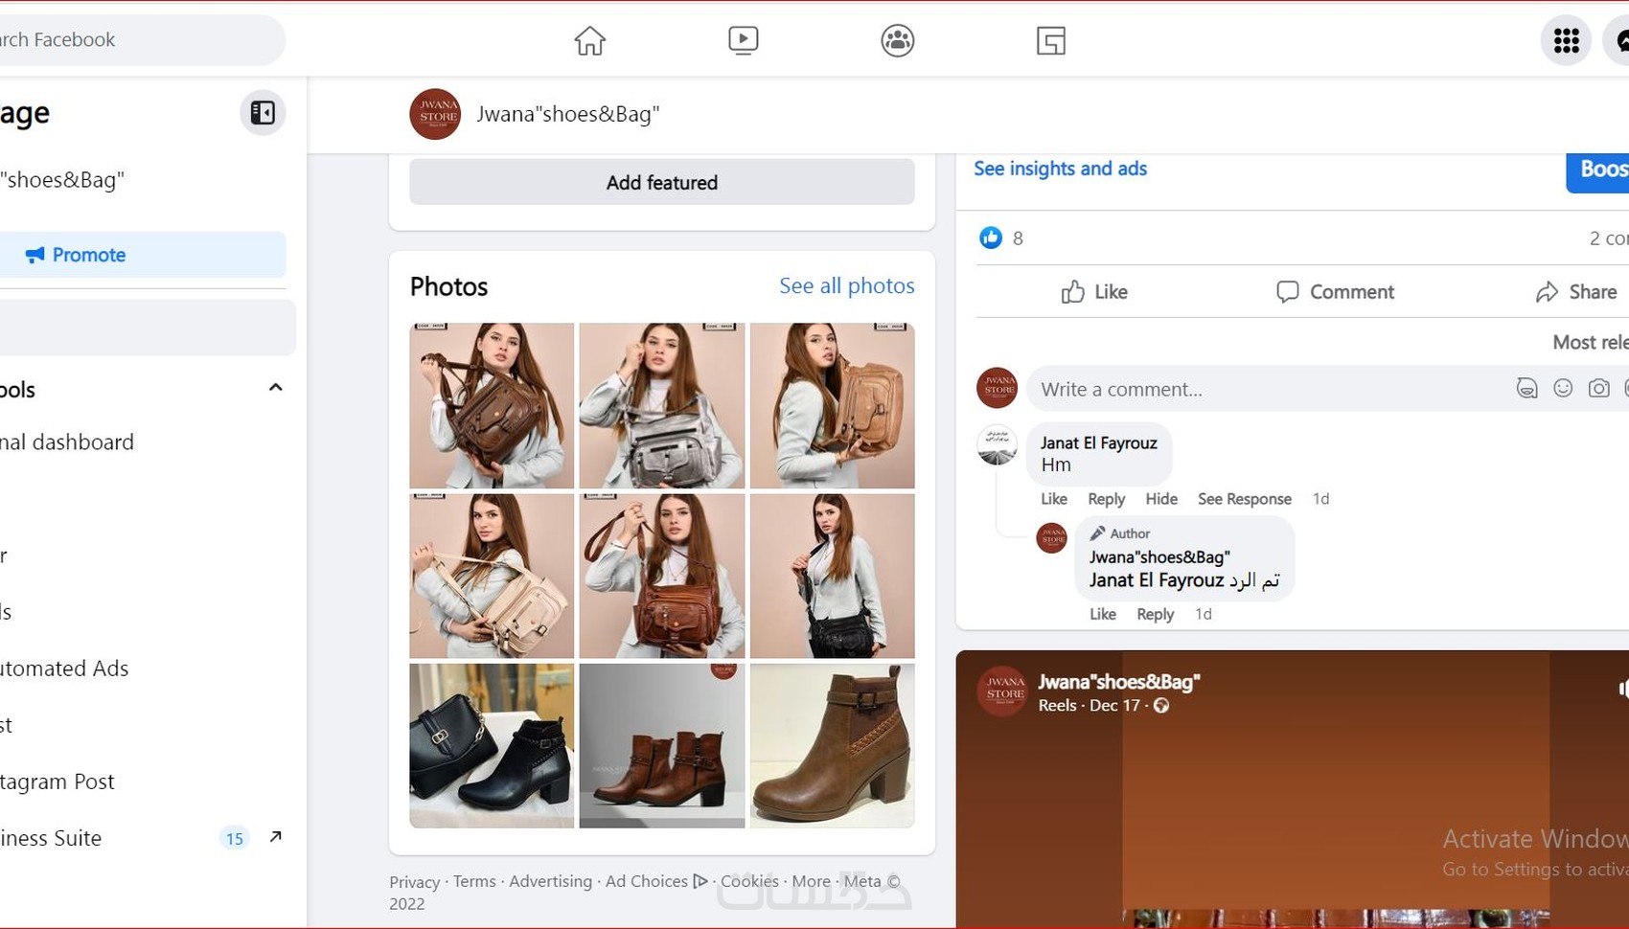The image size is (1629, 929).
Task: Hide Janat El Fayrouz's comment
Action: pyautogui.click(x=1161, y=499)
